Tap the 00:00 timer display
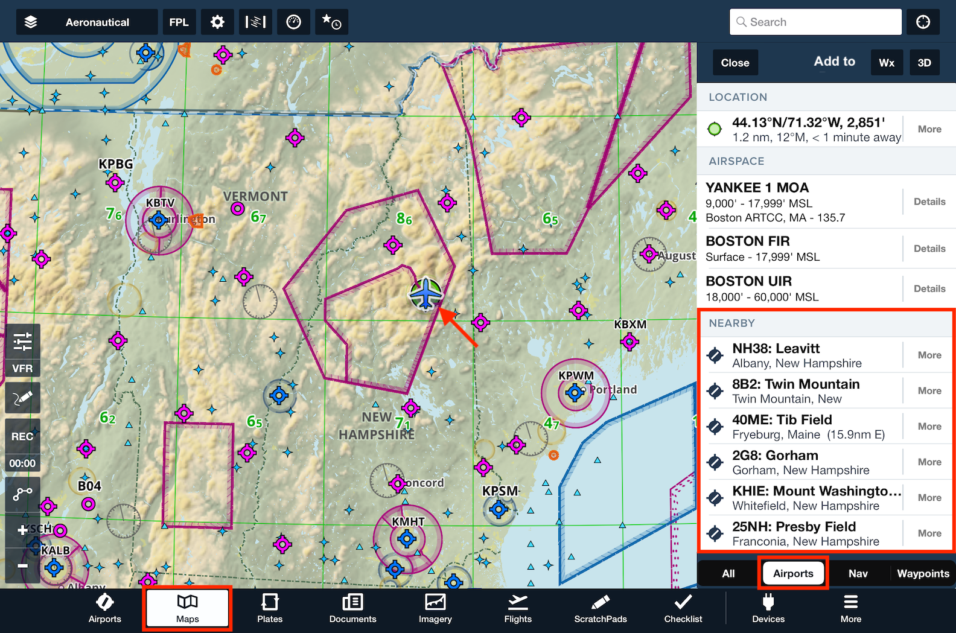The image size is (956, 633). click(22, 463)
